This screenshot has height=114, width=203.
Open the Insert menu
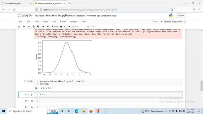pyautogui.click(x=45, y=22)
